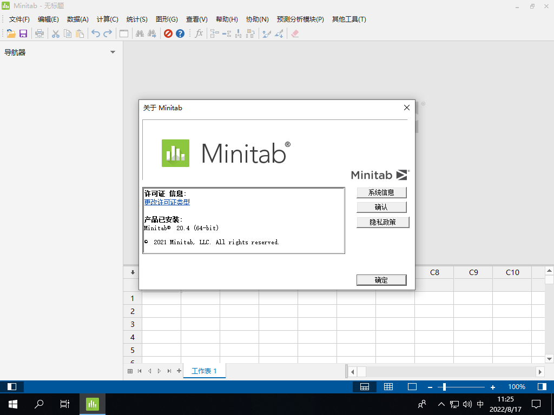The height and width of the screenshot is (415, 554).
Task: Toggle the right pane icon in status bar
Action: (542, 387)
